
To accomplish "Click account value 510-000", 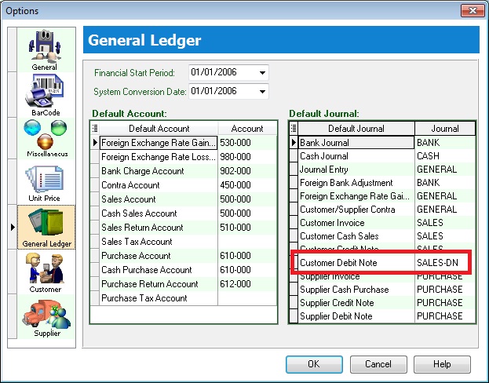I will pos(235,228).
